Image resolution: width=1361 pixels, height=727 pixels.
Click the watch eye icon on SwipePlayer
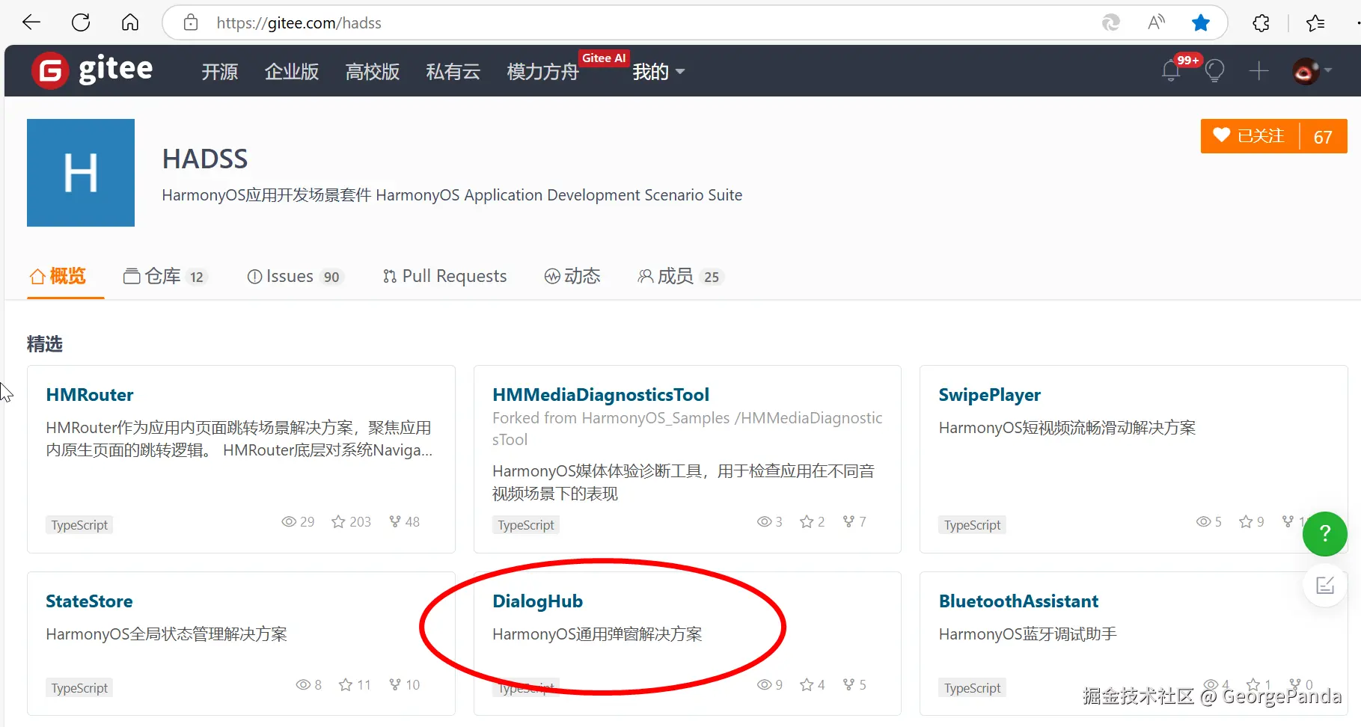(x=1203, y=522)
